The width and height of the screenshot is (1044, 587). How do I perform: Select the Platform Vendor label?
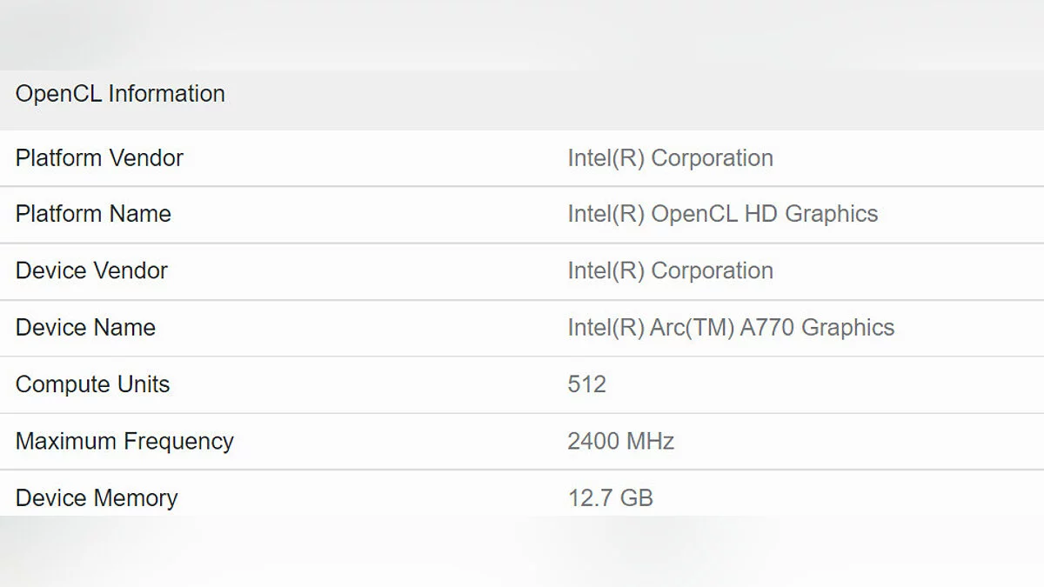(x=99, y=158)
